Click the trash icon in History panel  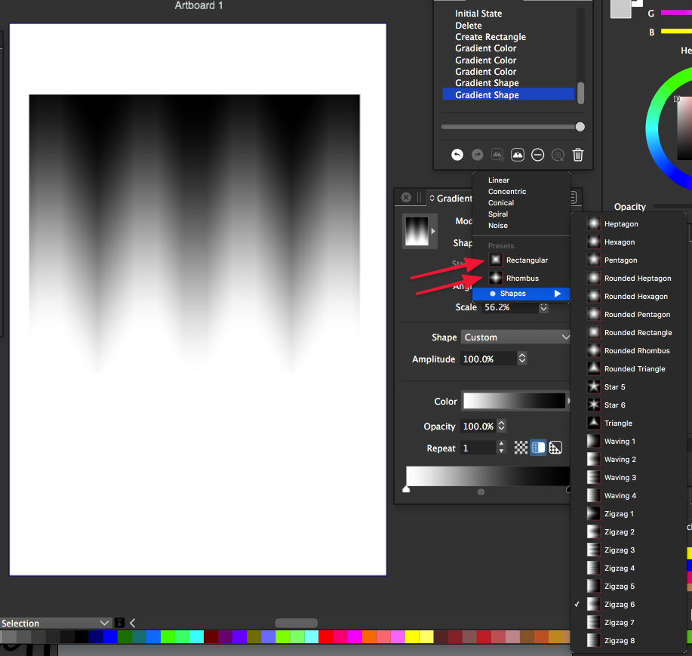[x=578, y=155]
